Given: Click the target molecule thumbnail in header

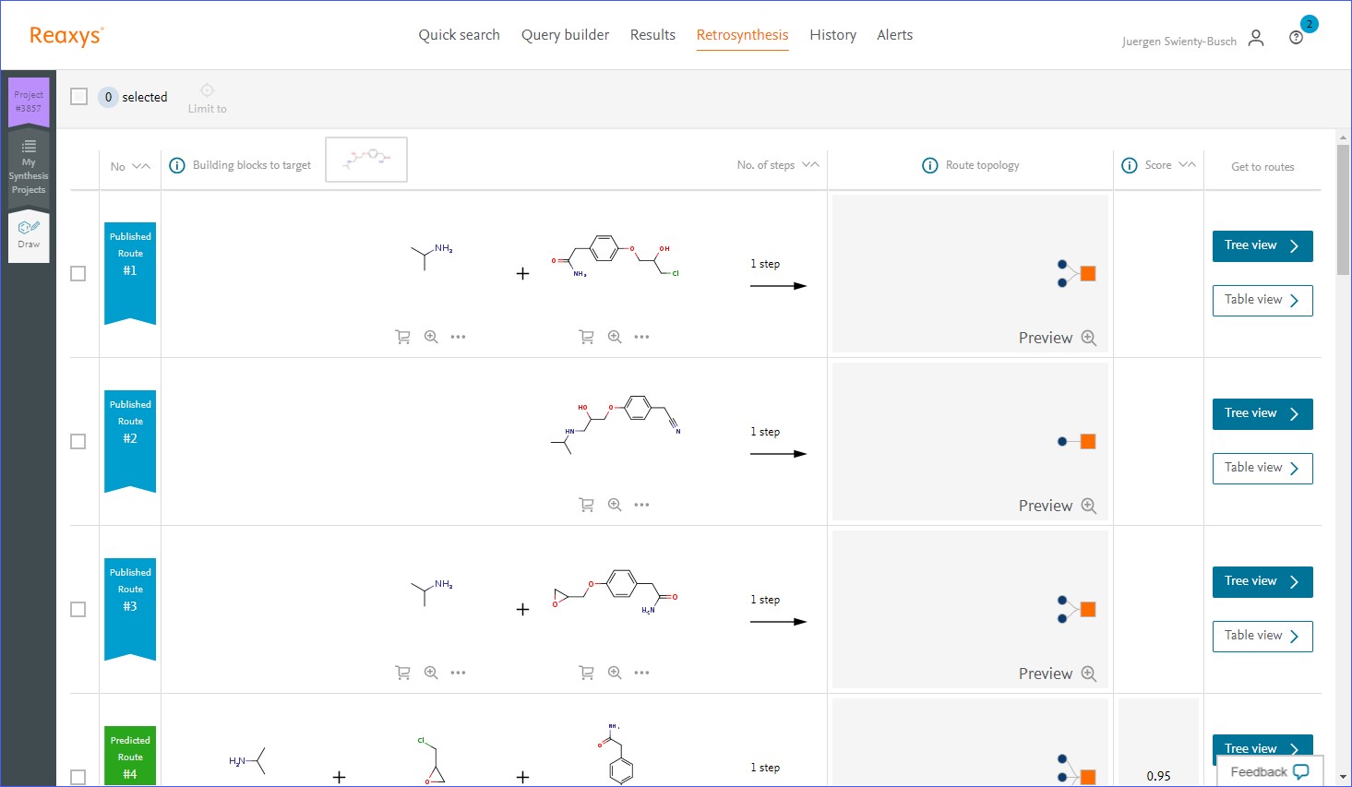Looking at the screenshot, I should point(366,160).
